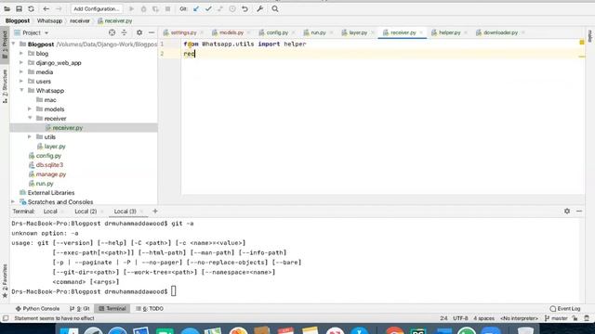Toggle the Favorites side panel
595x334 pixels.
pyautogui.click(x=5, y=280)
